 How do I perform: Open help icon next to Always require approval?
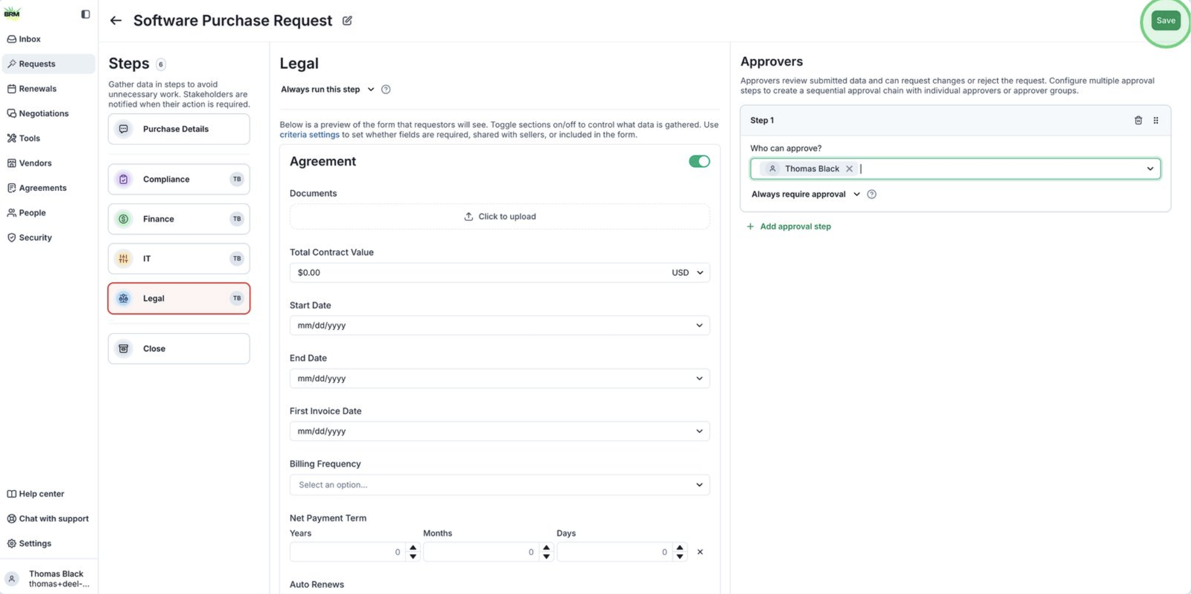click(x=871, y=194)
